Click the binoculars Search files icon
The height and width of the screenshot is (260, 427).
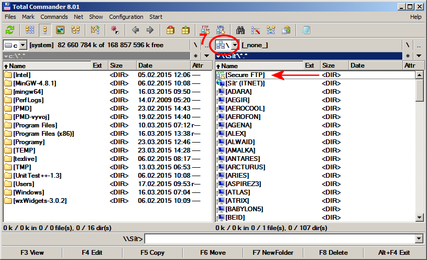click(240, 30)
